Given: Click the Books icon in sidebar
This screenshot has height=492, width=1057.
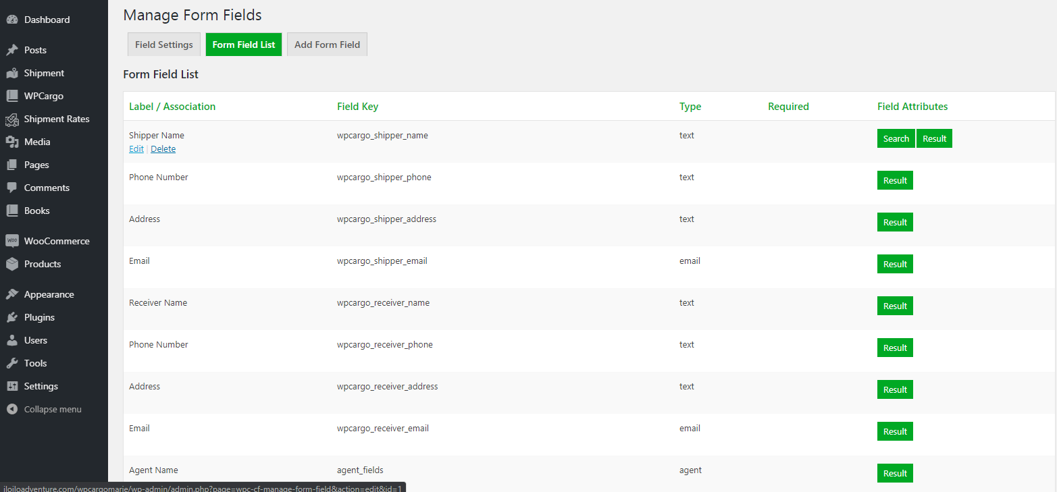Looking at the screenshot, I should tap(11, 211).
